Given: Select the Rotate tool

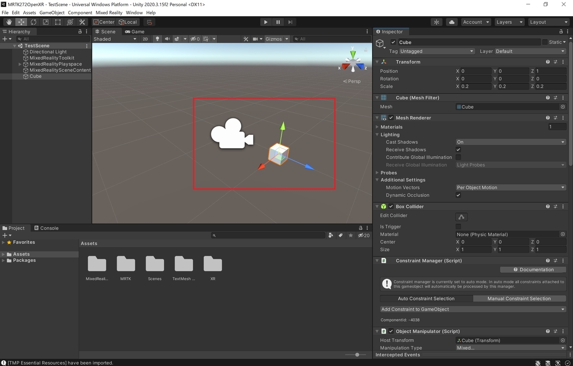Looking at the screenshot, I should tap(33, 22).
